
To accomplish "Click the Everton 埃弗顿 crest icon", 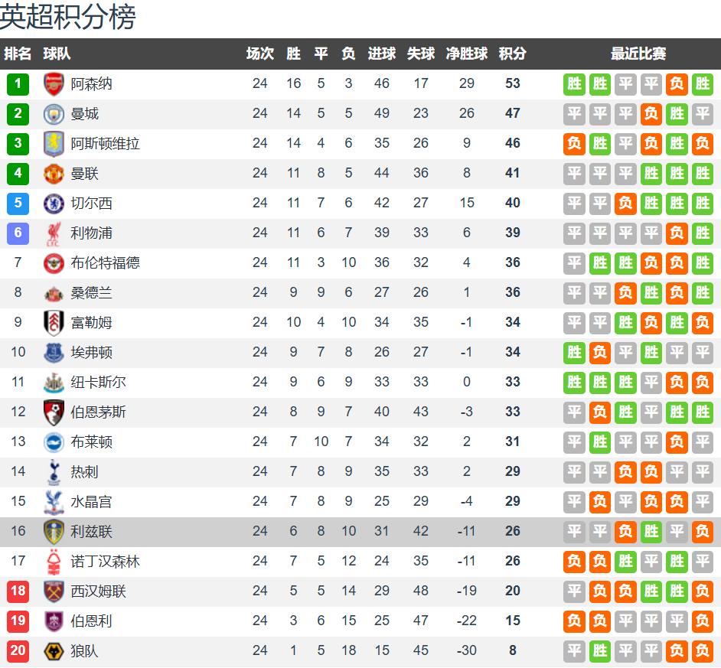I will [54, 352].
